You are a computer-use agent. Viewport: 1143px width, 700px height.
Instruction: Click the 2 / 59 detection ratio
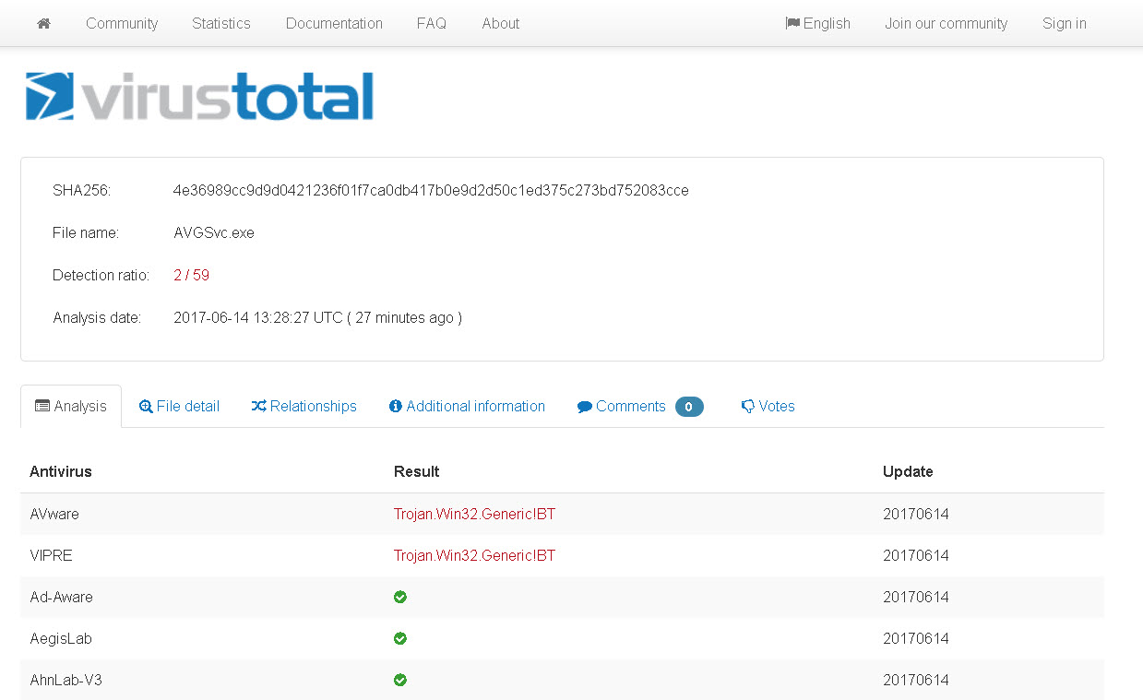[x=191, y=275]
